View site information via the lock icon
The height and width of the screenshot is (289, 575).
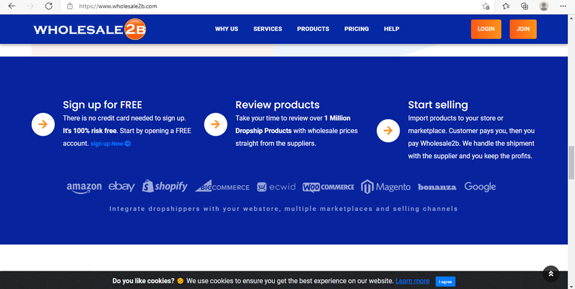(x=70, y=6)
